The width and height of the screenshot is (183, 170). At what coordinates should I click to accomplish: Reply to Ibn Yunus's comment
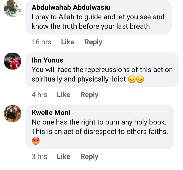click(89, 95)
